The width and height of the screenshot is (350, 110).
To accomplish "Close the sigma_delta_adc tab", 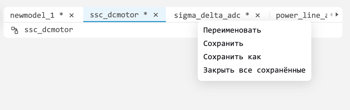I will pyautogui.click(x=257, y=15).
